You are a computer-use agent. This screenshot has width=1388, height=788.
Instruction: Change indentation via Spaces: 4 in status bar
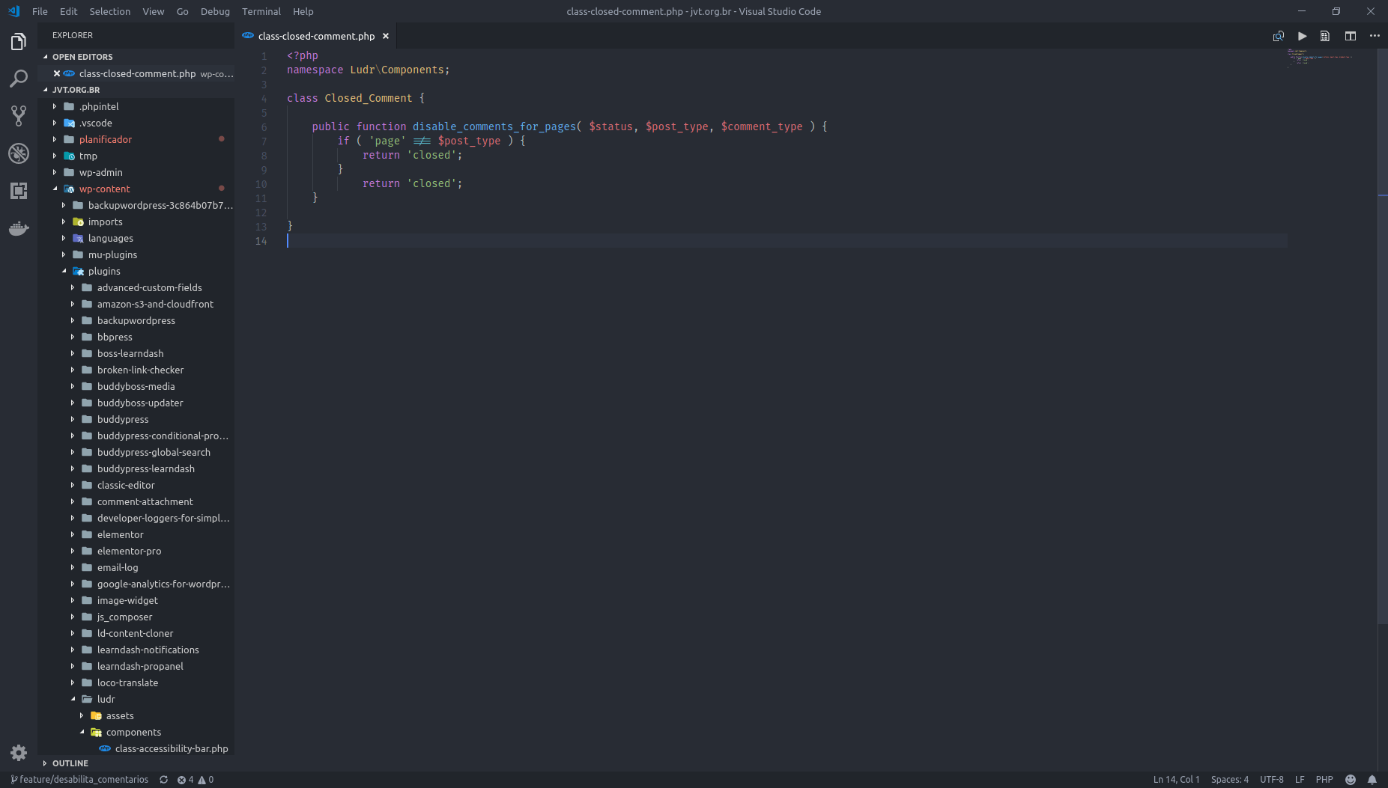[x=1228, y=779]
